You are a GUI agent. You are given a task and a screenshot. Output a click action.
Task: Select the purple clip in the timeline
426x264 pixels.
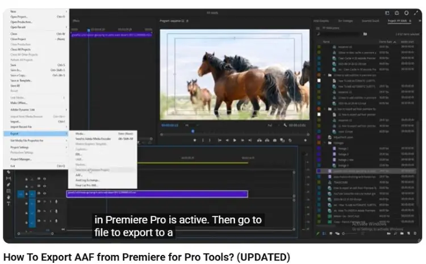pyautogui.click(x=157, y=194)
